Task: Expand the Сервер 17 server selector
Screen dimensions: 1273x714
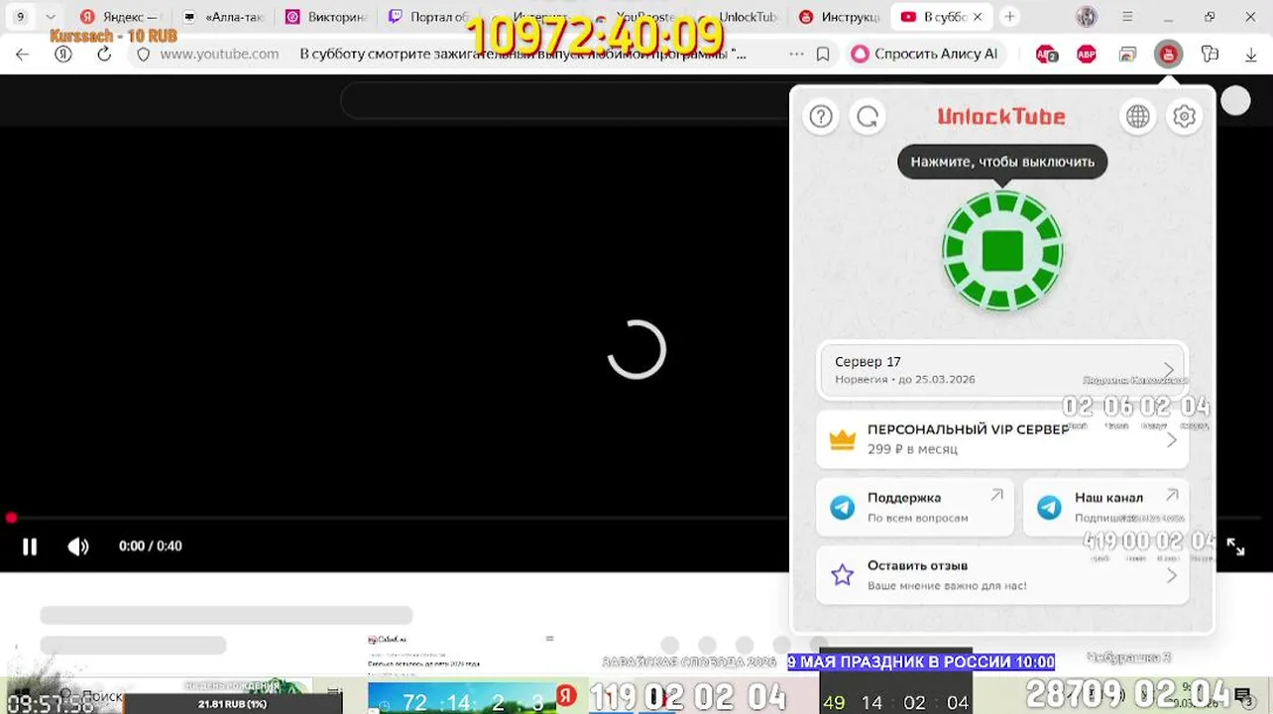Action: coord(1002,370)
